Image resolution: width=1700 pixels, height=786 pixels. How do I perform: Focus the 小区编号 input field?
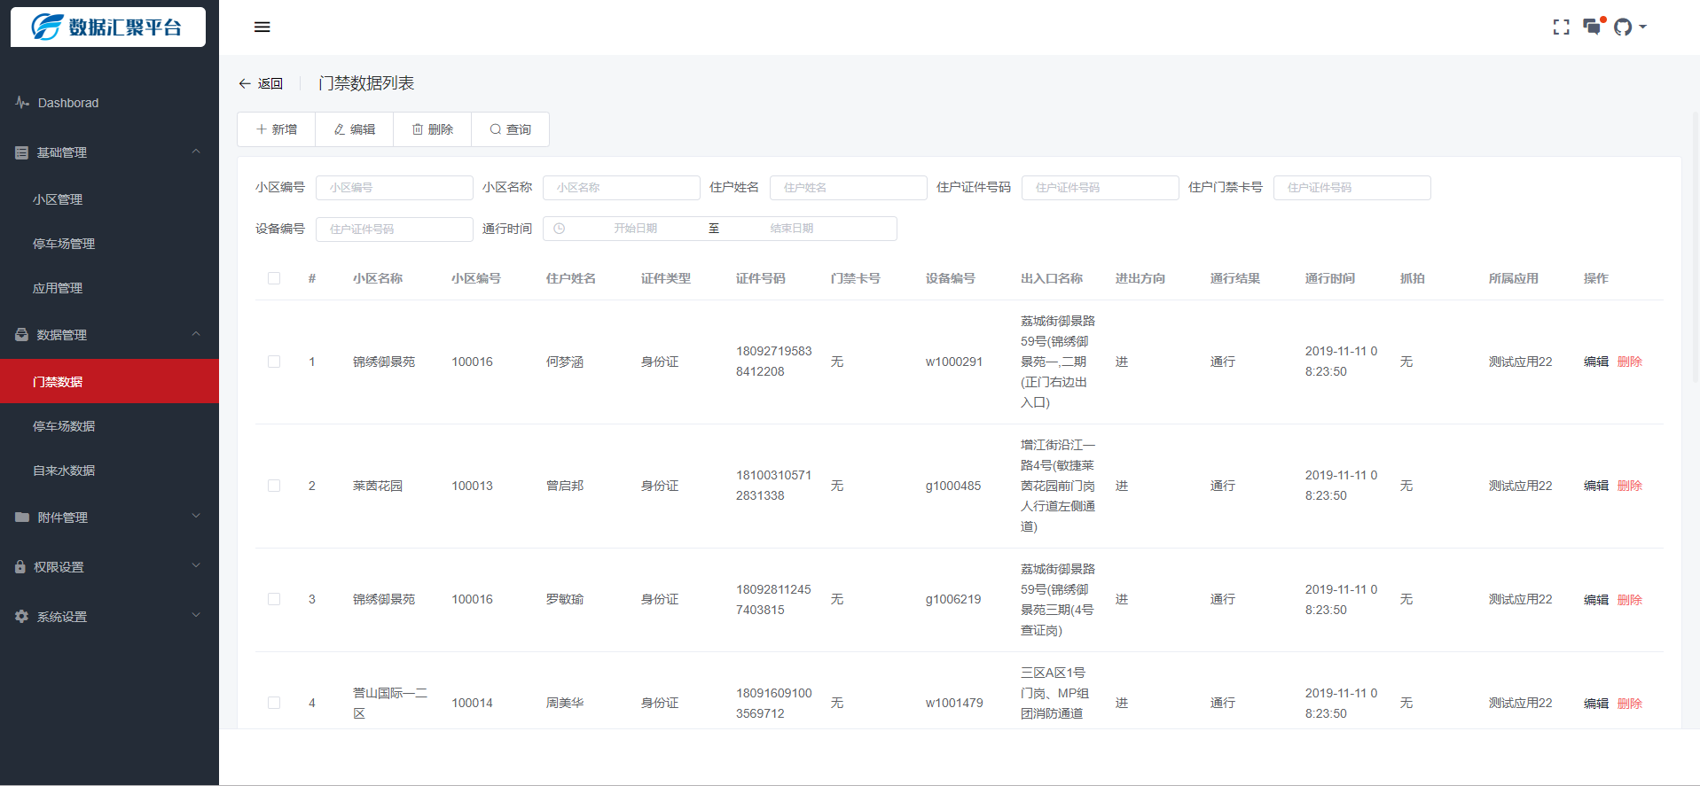[x=395, y=188]
